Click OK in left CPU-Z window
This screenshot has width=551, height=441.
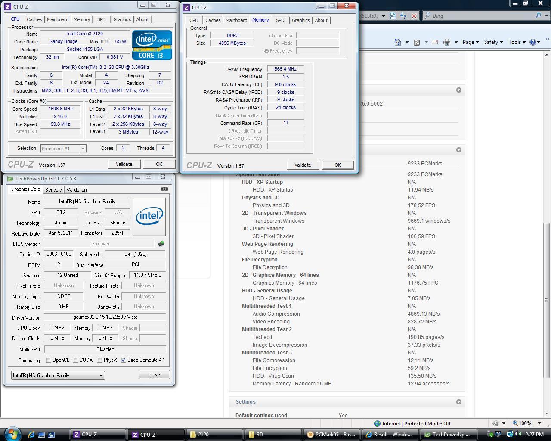159,164
